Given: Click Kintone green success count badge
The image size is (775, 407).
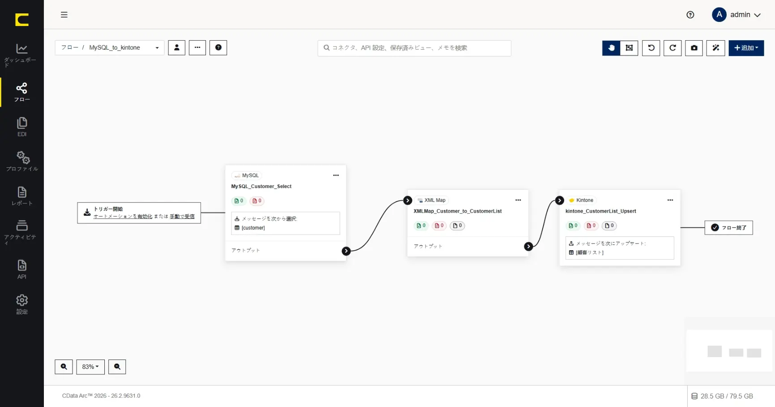Looking at the screenshot, I should click(x=573, y=226).
